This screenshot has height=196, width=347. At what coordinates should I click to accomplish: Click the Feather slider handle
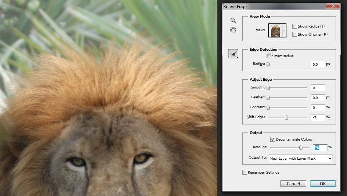pyautogui.click(x=268, y=98)
